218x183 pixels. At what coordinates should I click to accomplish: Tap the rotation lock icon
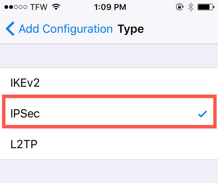pos(180,7)
